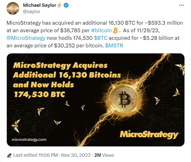Click the orange Bitcoin symbol emoji in the tweet
Image resolution: width=191 pixels, height=162 pixels.
click(115, 30)
